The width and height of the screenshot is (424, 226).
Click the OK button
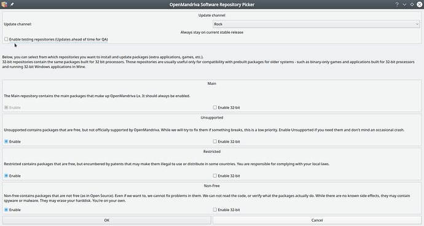tap(107, 220)
